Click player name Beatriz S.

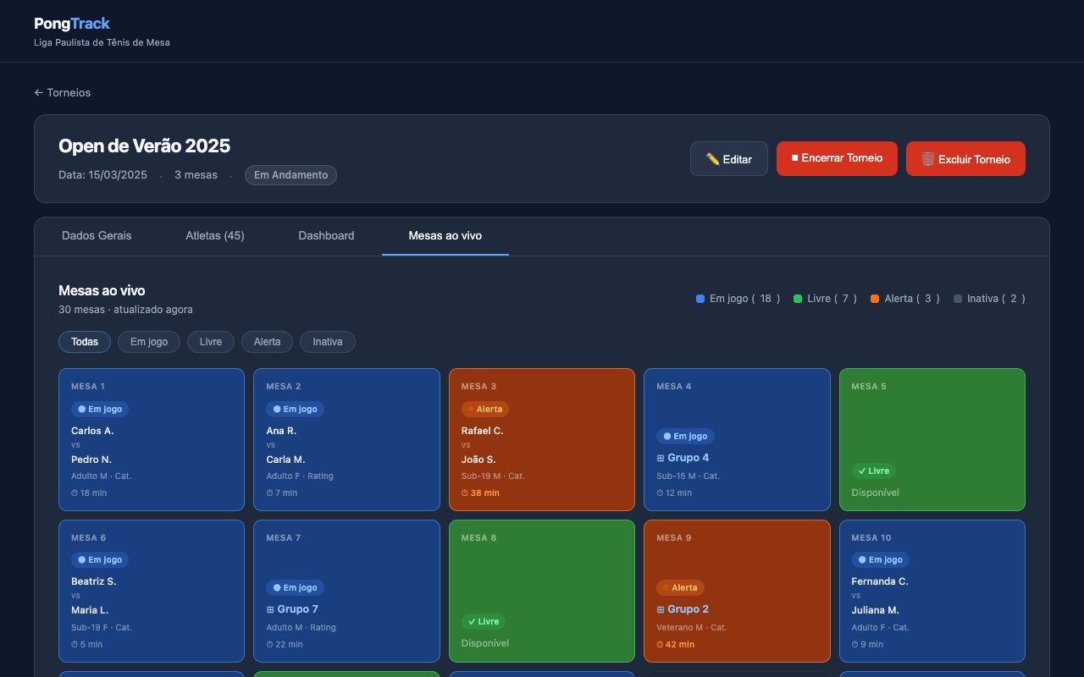coord(94,581)
